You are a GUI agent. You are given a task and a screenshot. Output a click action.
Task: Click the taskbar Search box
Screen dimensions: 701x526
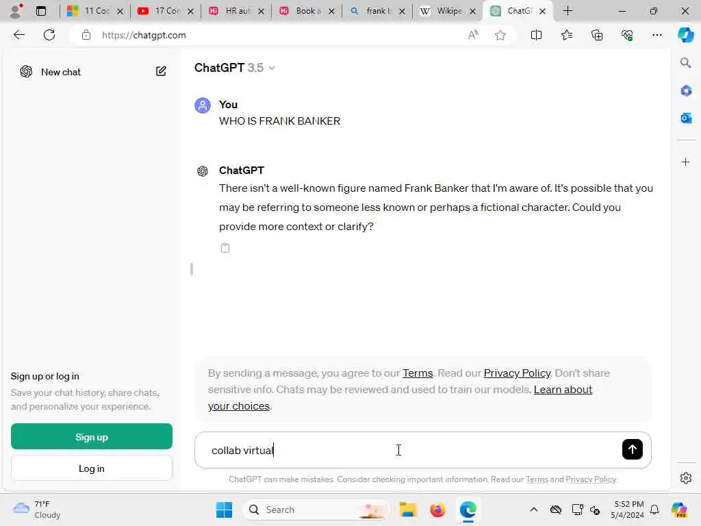click(316, 510)
